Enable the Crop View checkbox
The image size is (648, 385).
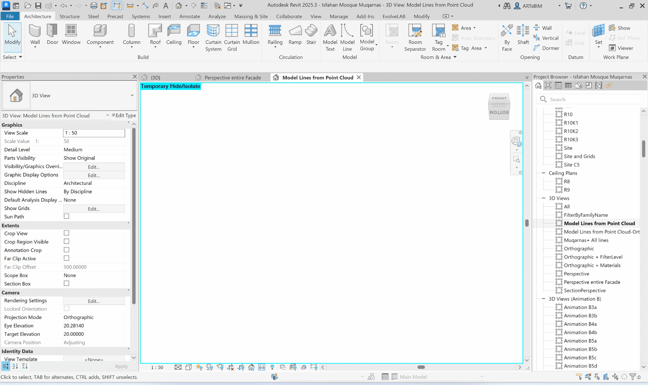(66, 233)
